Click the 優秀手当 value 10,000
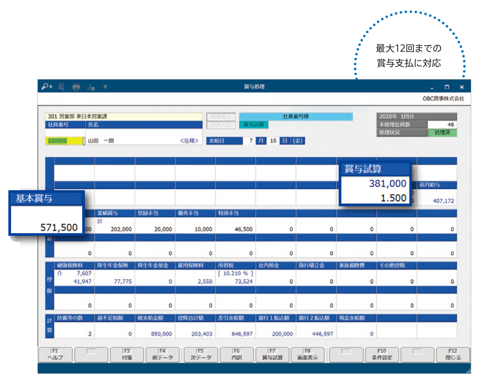This screenshot has height=384, width=479. coord(203,229)
